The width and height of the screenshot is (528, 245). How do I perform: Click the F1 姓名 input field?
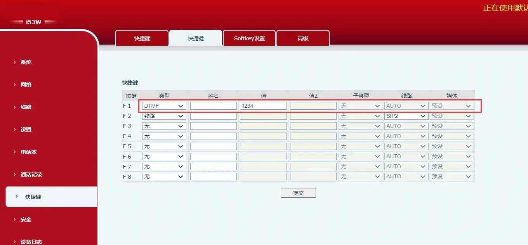point(213,106)
